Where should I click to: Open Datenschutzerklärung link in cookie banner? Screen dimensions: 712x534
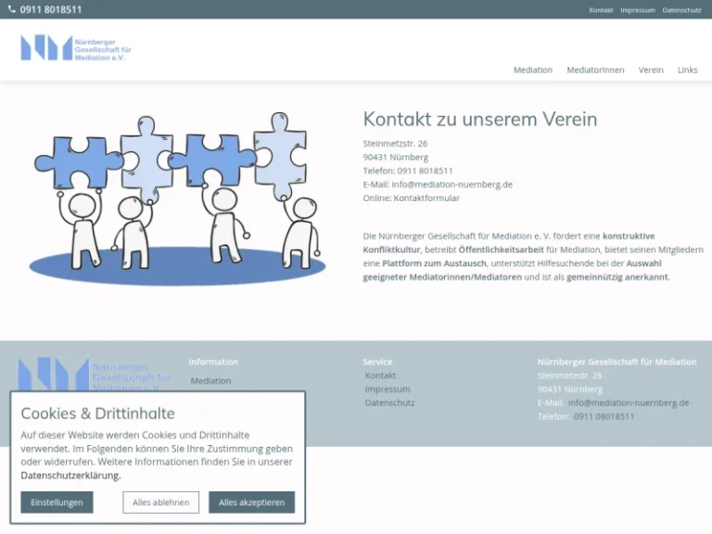pos(70,476)
